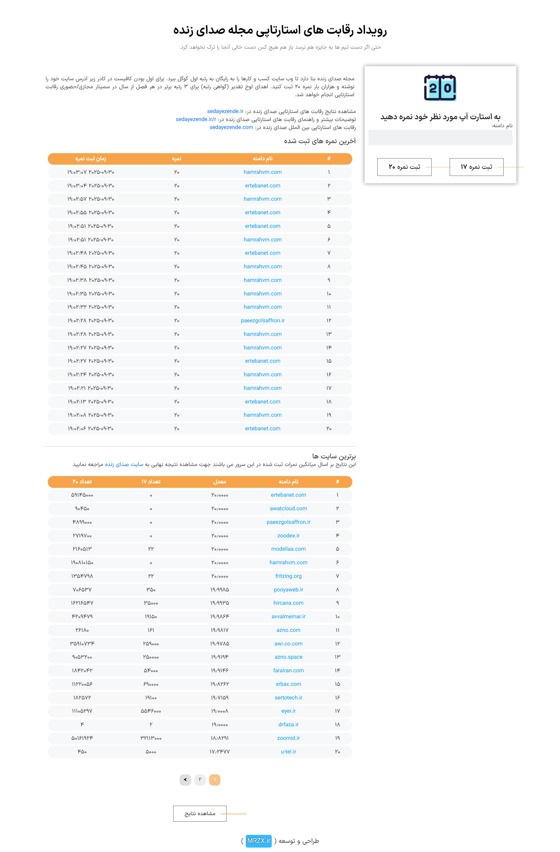This screenshot has height=852, width=560.
Task: Open u-tel.ir in top sites table
Action: coord(289,751)
